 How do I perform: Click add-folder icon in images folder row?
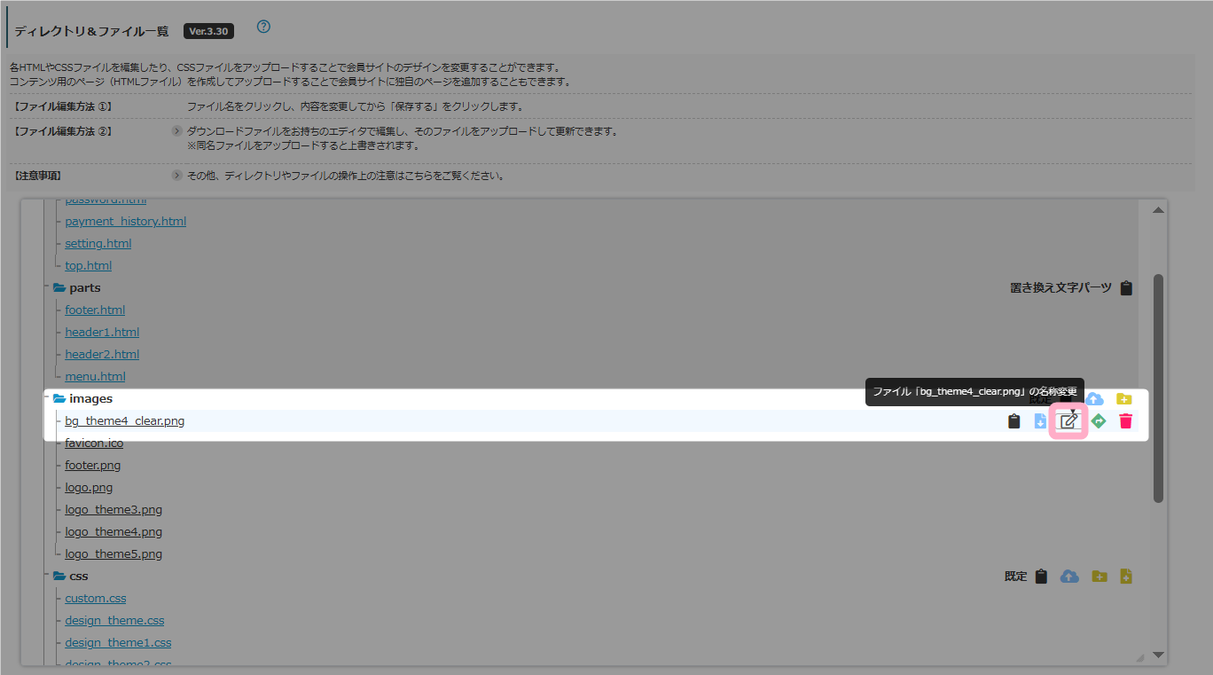[x=1124, y=399]
